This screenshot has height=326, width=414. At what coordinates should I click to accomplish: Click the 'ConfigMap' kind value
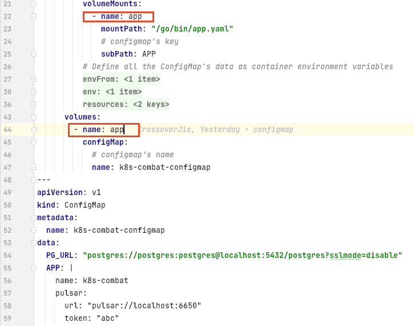click(x=85, y=205)
